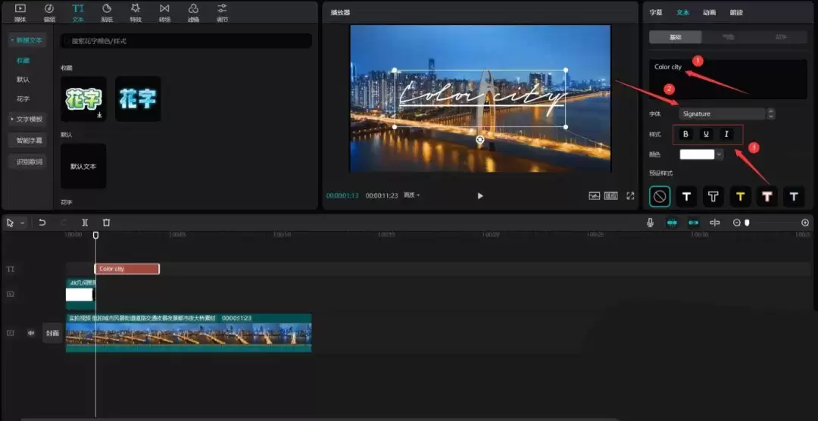The height and width of the screenshot is (421, 818).
Task: Click the 封面 cover button on timeline
Action: 52,332
